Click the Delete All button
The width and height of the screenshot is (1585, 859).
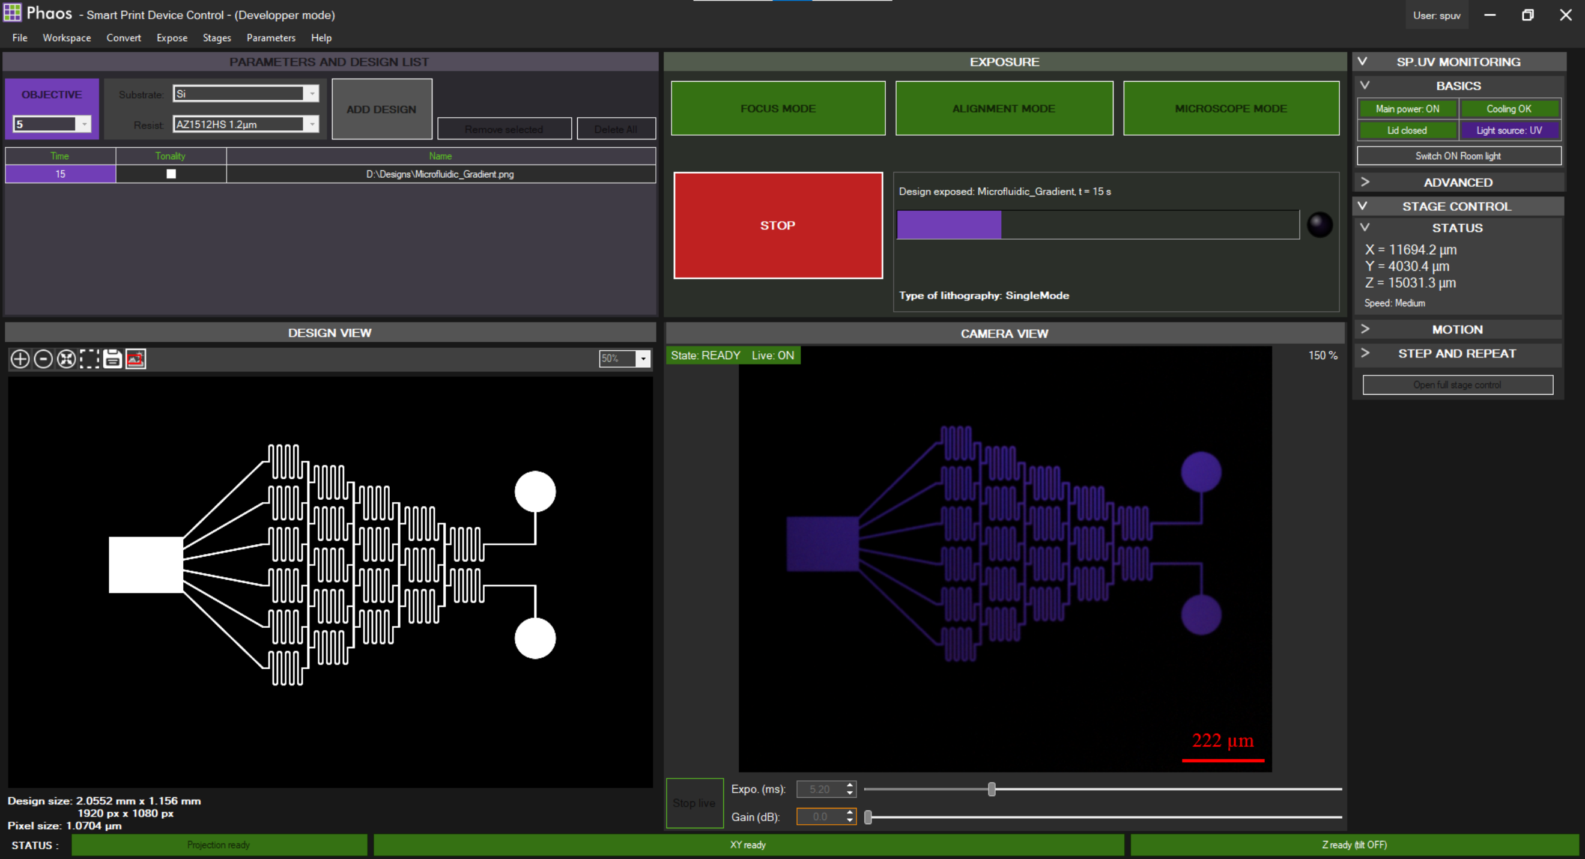pos(616,129)
